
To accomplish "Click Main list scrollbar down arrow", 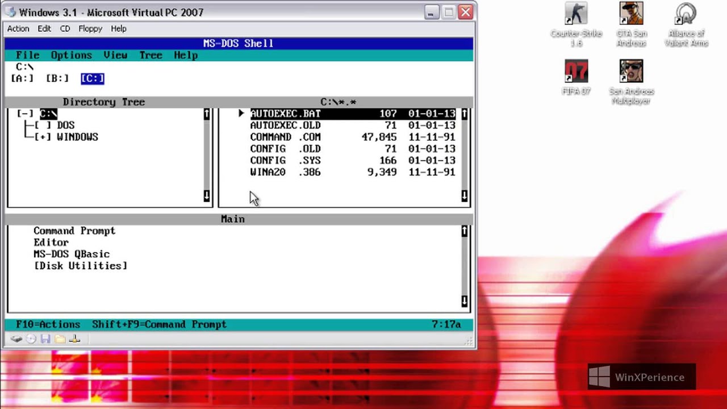I will click(465, 301).
